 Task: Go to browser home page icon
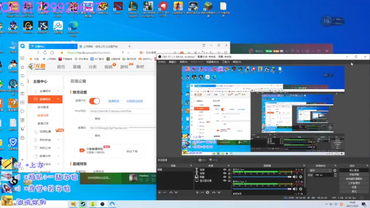(x=52, y=53)
